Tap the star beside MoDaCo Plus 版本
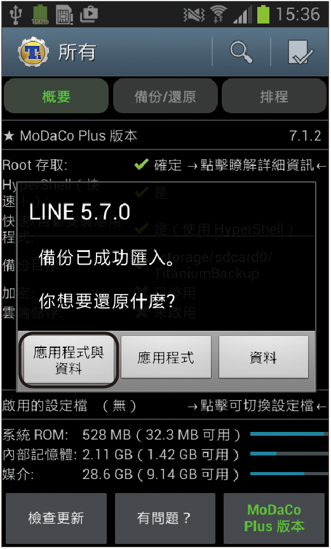 pos(9,136)
